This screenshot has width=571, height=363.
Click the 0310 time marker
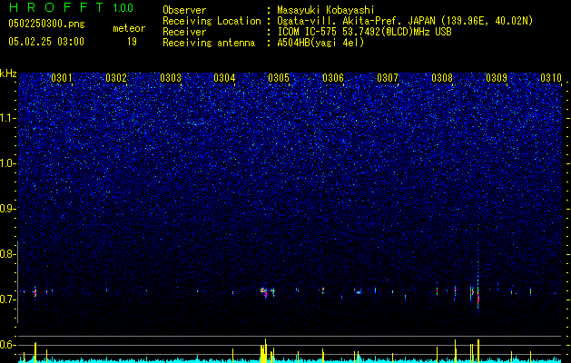click(551, 78)
